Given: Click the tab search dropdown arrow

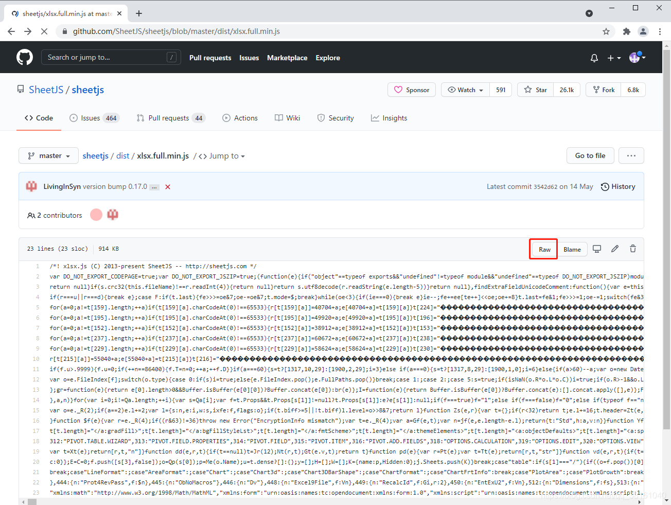Looking at the screenshot, I should [x=589, y=13].
